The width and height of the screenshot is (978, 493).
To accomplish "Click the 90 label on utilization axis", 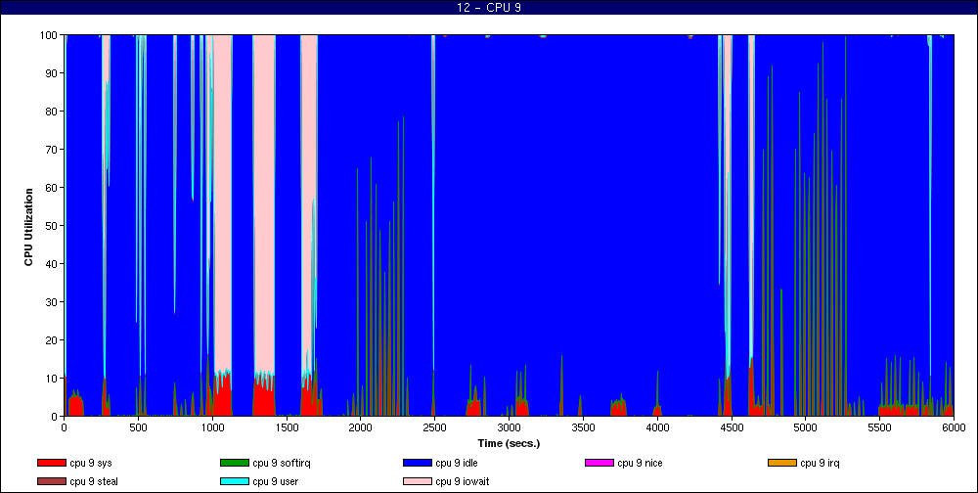I will click(52, 73).
